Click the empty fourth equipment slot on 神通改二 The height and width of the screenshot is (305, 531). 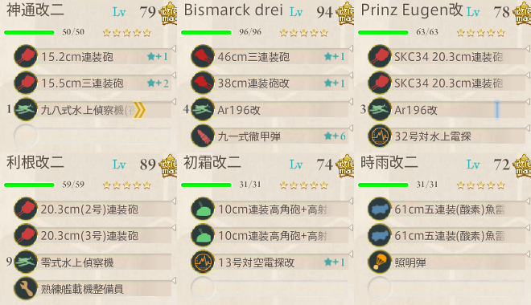pyautogui.click(x=92, y=136)
